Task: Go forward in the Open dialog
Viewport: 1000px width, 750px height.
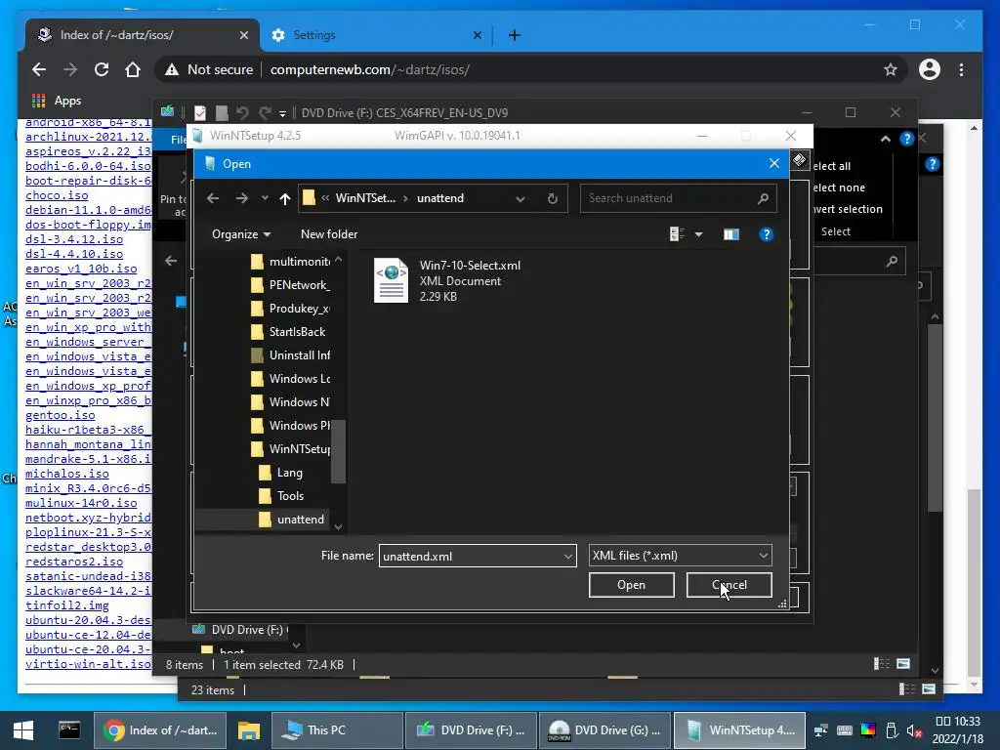Action: coord(242,198)
